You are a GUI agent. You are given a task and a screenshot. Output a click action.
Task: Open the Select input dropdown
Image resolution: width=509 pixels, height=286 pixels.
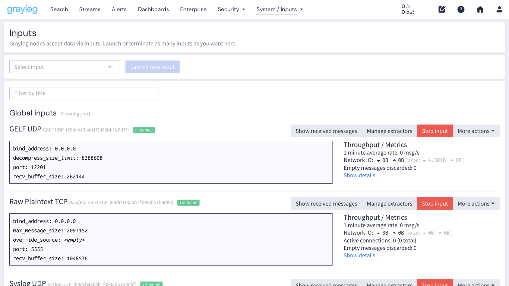[x=65, y=67]
